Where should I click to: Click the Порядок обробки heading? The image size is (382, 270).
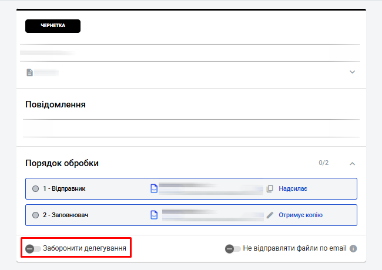(x=62, y=163)
